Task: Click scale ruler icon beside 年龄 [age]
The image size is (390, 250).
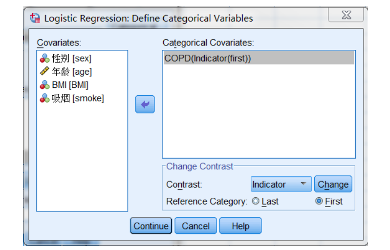Action: (x=45, y=72)
